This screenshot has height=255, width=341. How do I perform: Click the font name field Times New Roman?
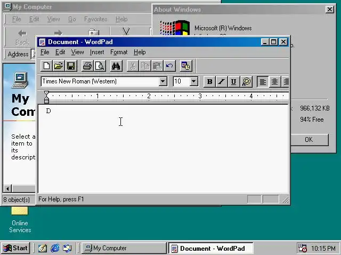click(x=100, y=81)
